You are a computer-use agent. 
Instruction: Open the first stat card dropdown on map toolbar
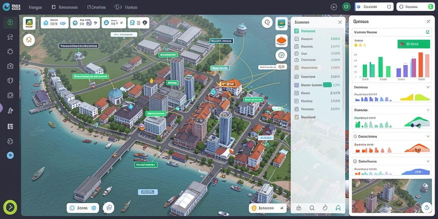54,23
